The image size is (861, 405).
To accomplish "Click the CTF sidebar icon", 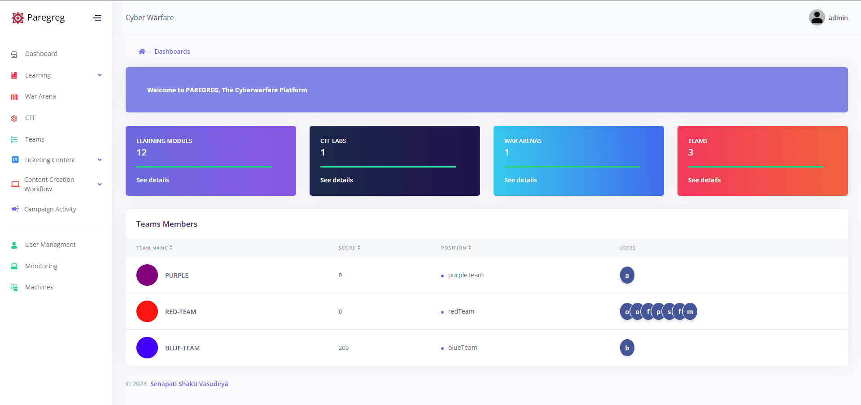I will (x=14, y=118).
